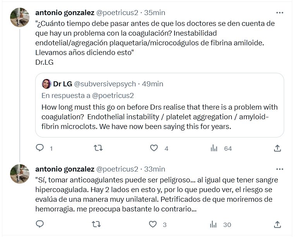View analytics showing 30 views

[214, 224]
